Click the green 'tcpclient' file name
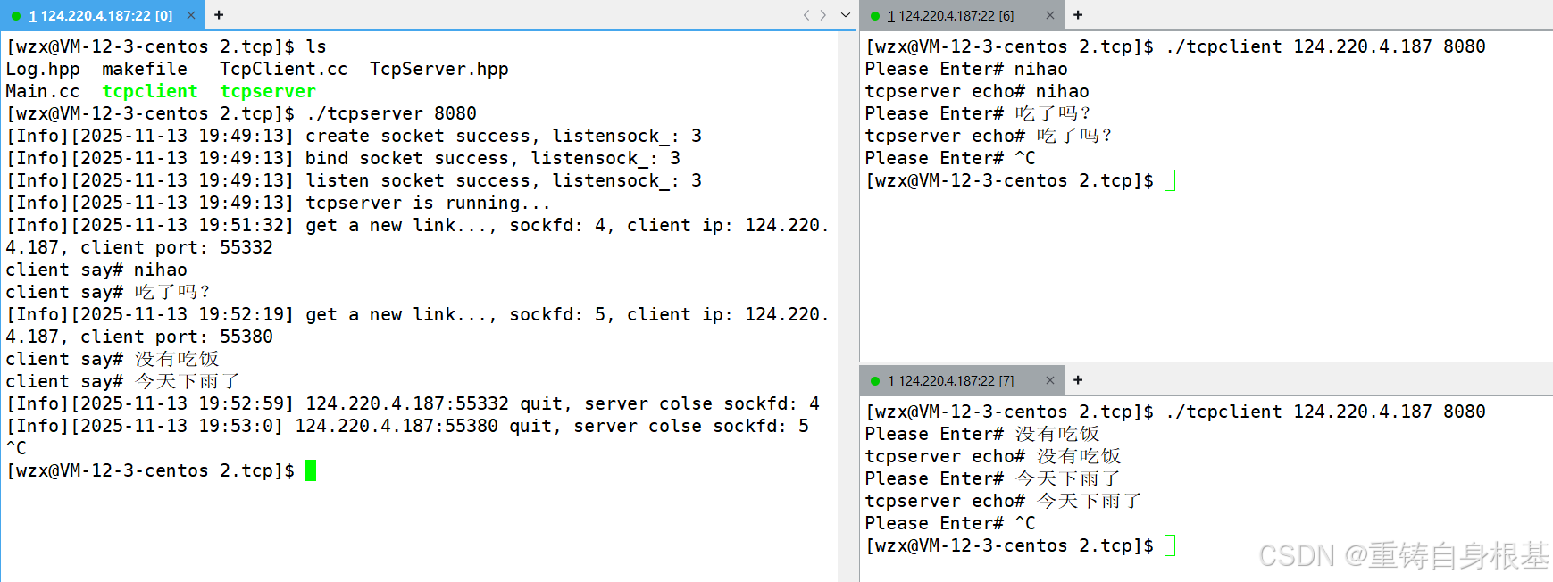The height and width of the screenshot is (582, 1553). pos(150,91)
